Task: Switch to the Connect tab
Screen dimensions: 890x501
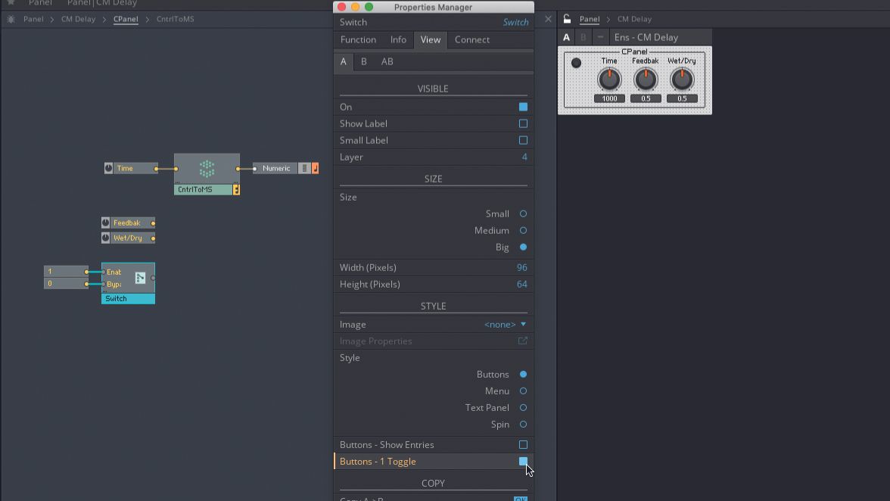Action: coord(471,40)
